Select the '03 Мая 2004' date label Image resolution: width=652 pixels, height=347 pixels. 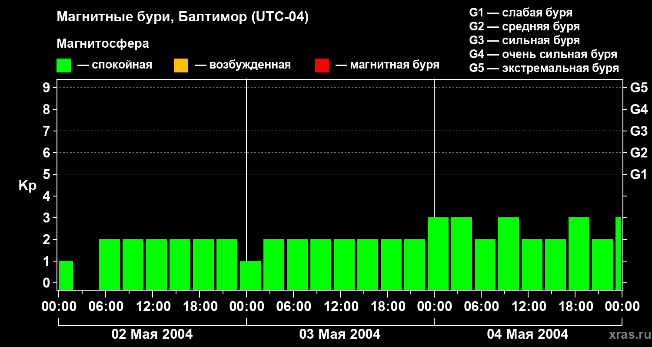[340, 334]
